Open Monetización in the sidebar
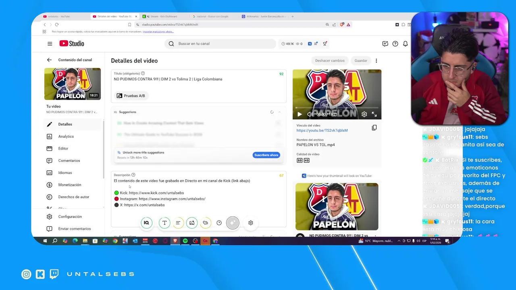 (x=73, y=184)
